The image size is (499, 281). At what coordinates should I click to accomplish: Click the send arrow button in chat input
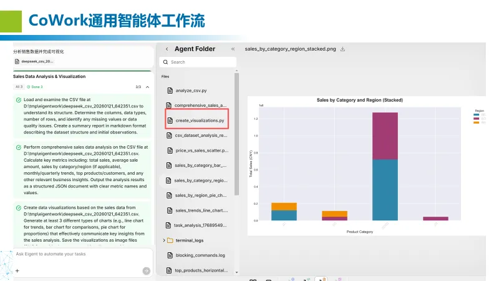click(146, 271)
